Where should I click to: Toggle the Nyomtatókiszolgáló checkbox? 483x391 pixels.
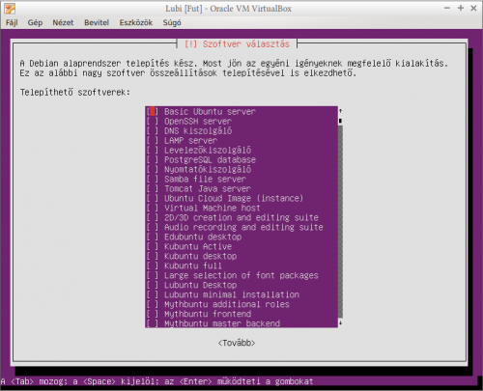(x=153, y=170)
